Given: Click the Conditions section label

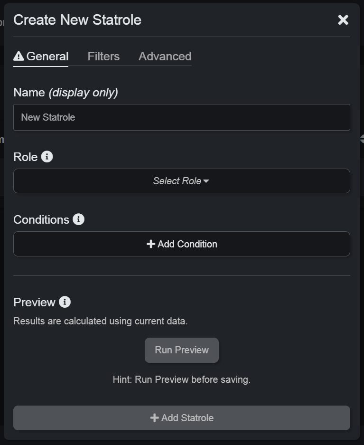Looking at the screenshot, I should click(x=41, y=220).
